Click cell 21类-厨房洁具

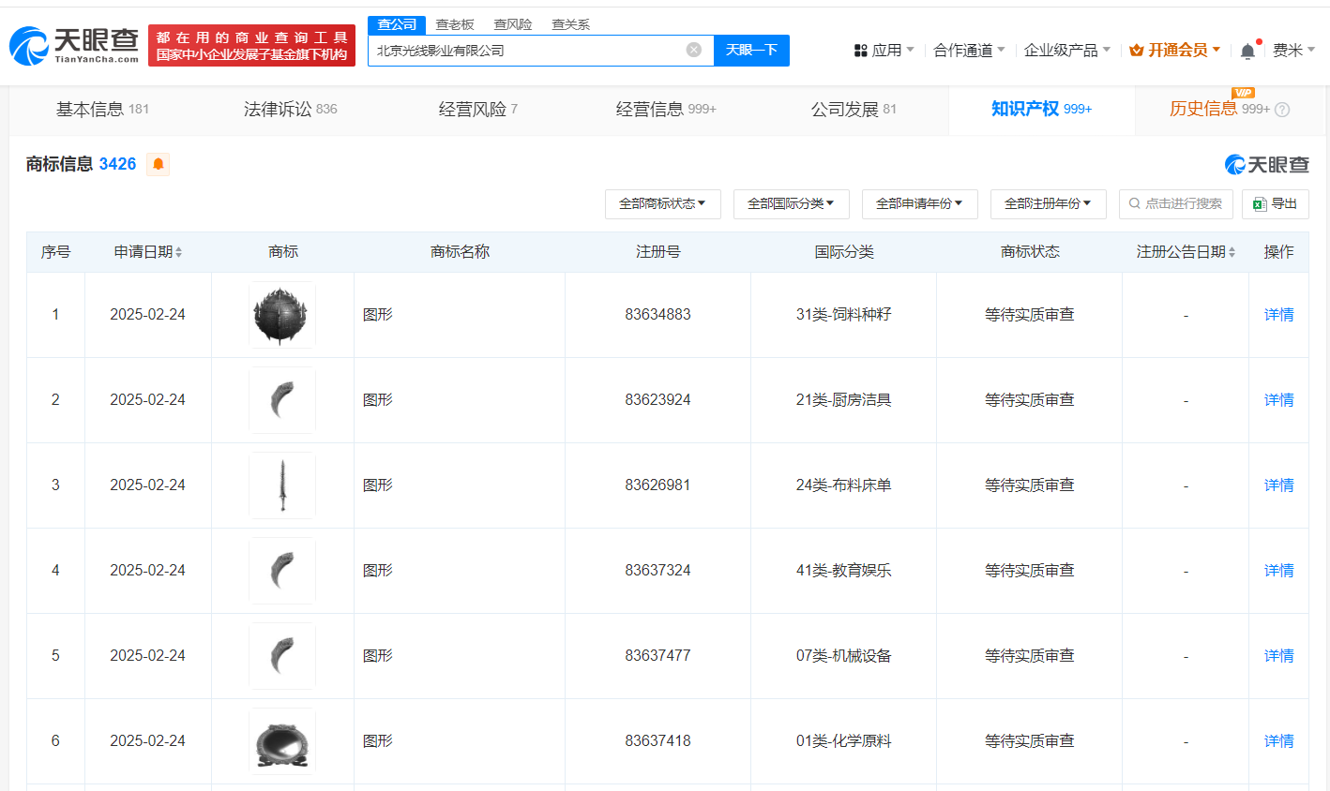tap(844, 400)
